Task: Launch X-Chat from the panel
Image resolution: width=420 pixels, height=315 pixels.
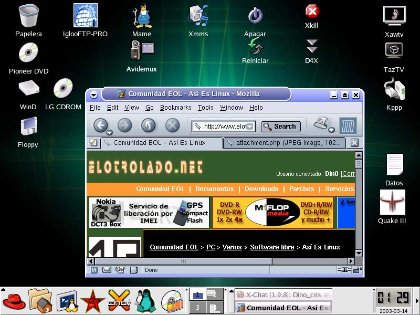Action: [120, 301]
